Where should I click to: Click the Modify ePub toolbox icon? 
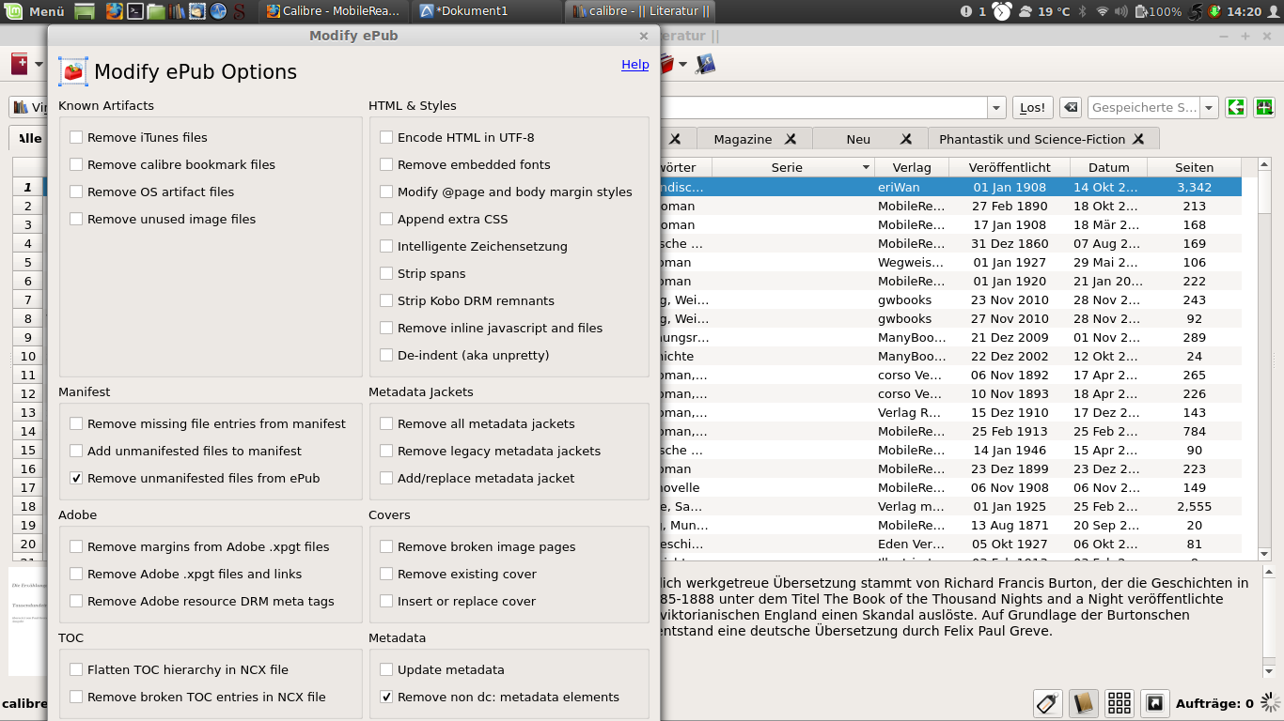pos(73,71)
